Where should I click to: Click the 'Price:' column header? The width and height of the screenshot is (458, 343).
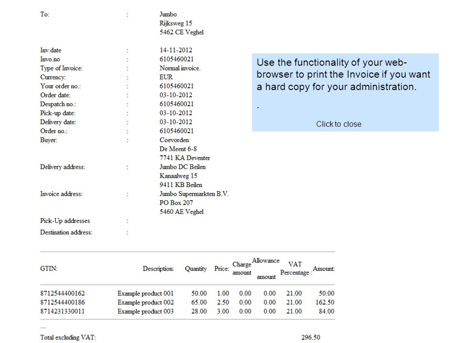[222, 269]
